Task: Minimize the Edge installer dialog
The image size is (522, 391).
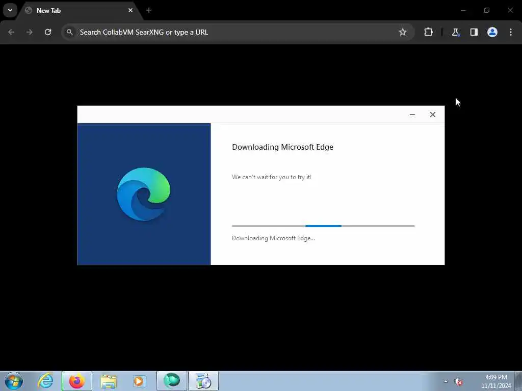Action: coord(412,115)
